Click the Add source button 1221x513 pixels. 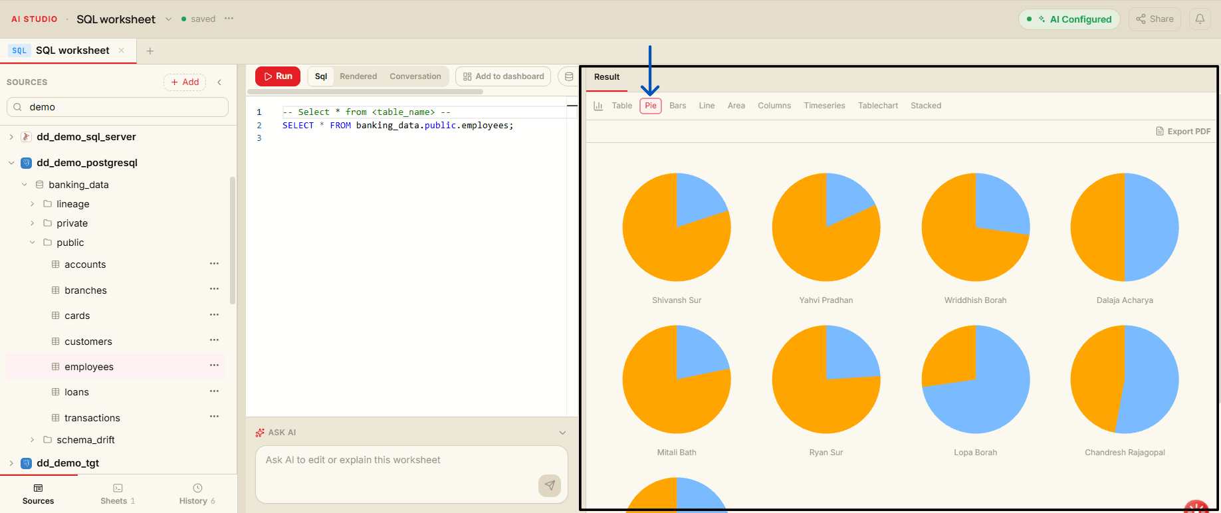point(185,82)
